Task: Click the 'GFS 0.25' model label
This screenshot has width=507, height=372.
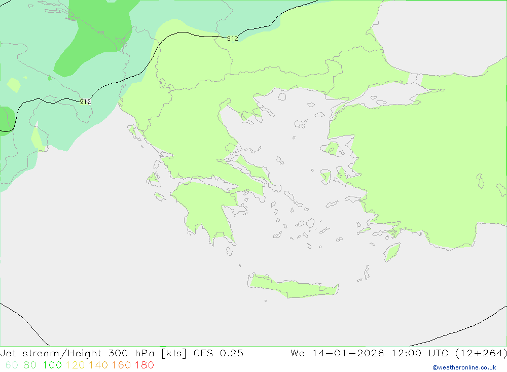Action: pos(219,353)
